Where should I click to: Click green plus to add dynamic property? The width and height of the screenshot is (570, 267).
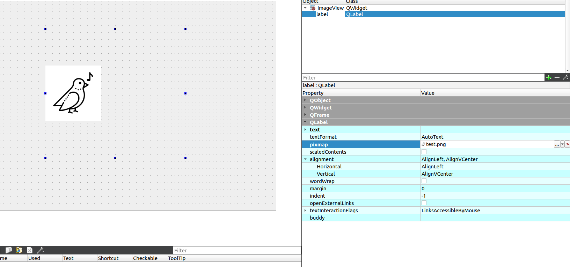(x=549, y=77)
